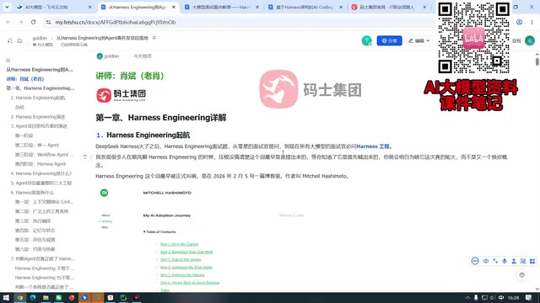The height and width of the screenshot is (303, 540).
Task: Click taskbar microphone tray icon
Action: point(476,297)
